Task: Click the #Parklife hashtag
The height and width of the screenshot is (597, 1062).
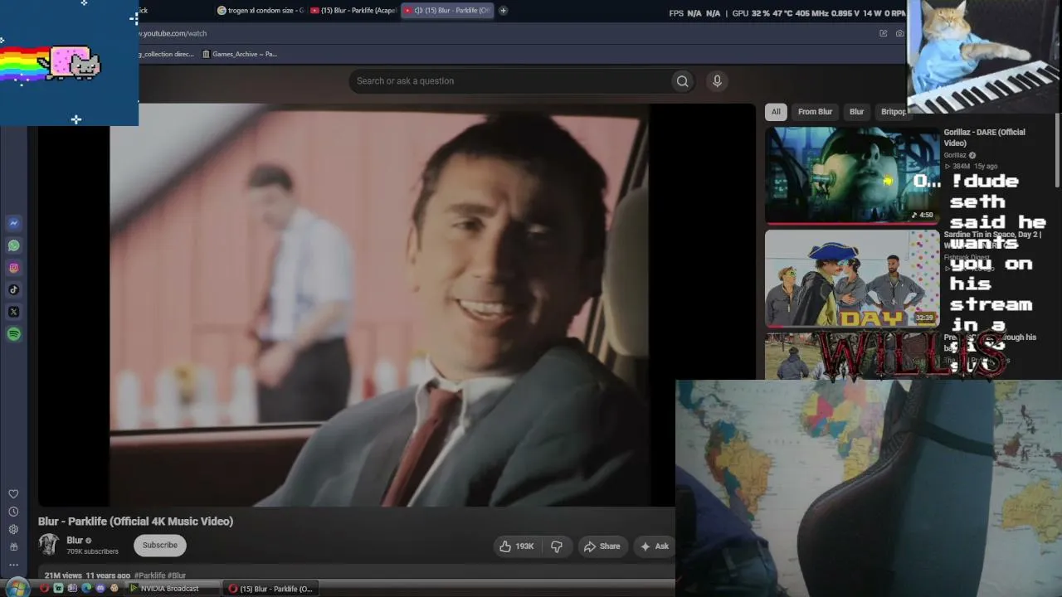Action: click(x=149, y=575)
